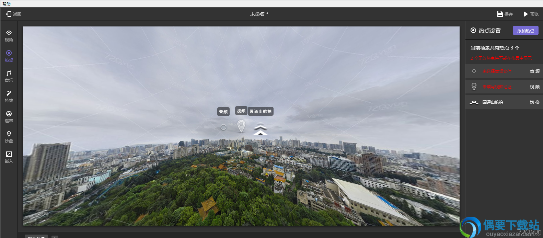The image size is (543, 238).
Task: Click the 当前场景共有热点 3 个 summary text
Action: 495,48
